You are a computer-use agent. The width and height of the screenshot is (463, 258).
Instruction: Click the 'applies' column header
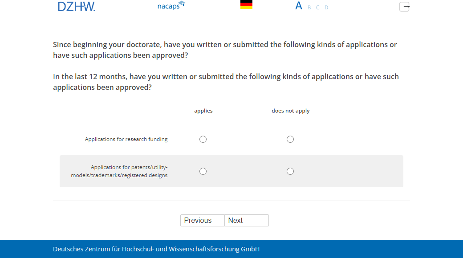point(203,111)
